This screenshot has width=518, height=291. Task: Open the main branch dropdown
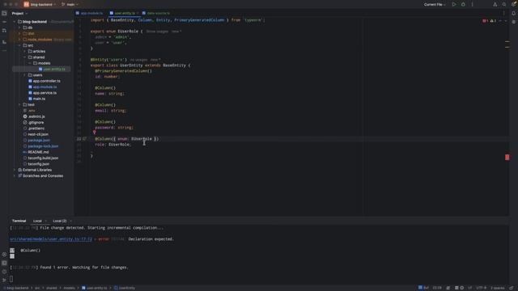[70, 5]
